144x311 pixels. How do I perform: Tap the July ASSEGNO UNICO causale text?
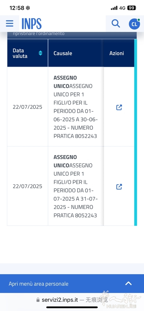(x=75, y=186)
